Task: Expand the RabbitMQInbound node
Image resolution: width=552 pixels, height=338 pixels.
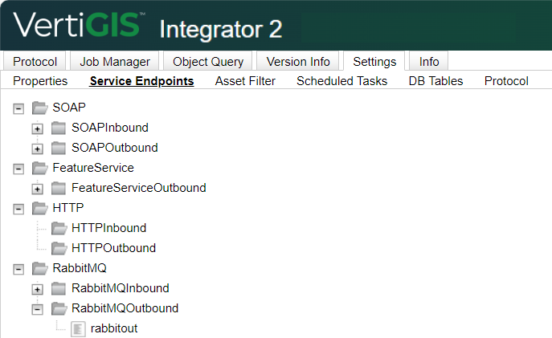Action: tap(37, 290)
